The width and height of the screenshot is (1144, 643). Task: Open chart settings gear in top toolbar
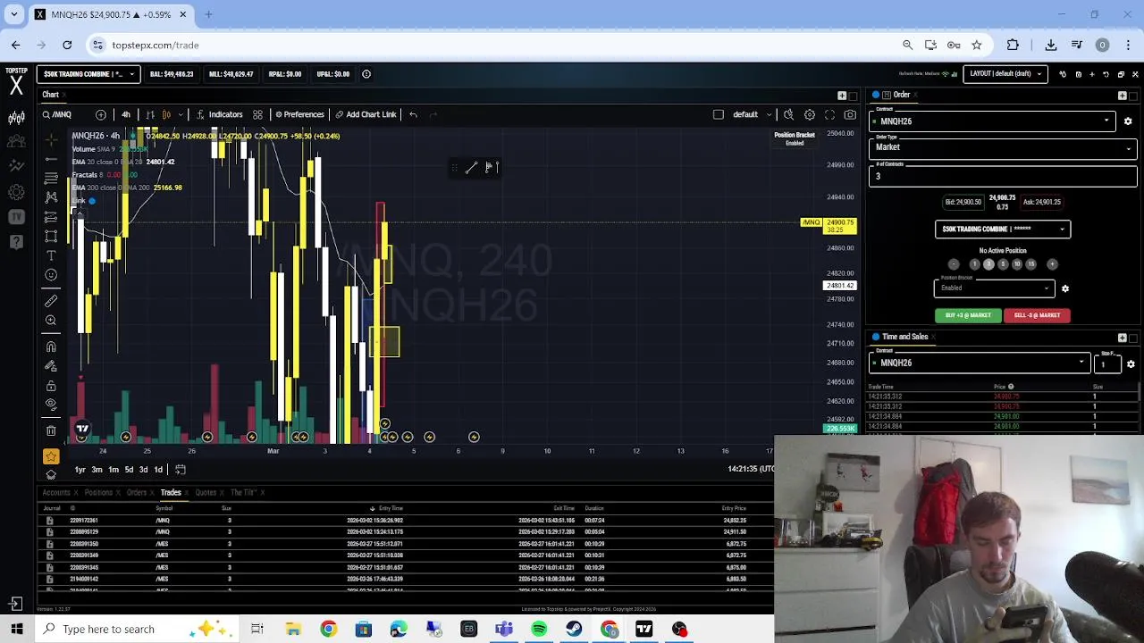click(x=809, y=114)
